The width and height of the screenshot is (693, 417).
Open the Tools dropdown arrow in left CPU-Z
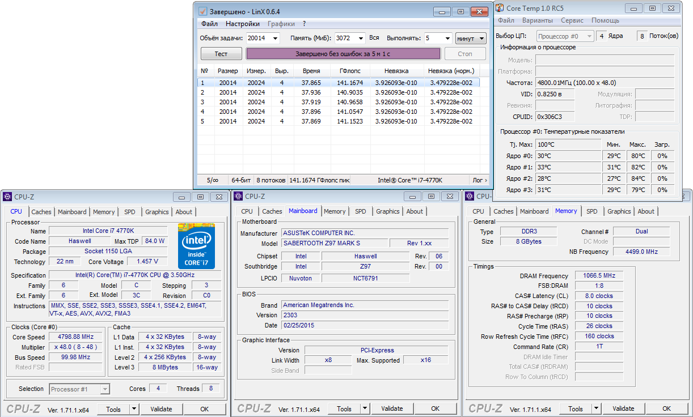tap(134, 409)
